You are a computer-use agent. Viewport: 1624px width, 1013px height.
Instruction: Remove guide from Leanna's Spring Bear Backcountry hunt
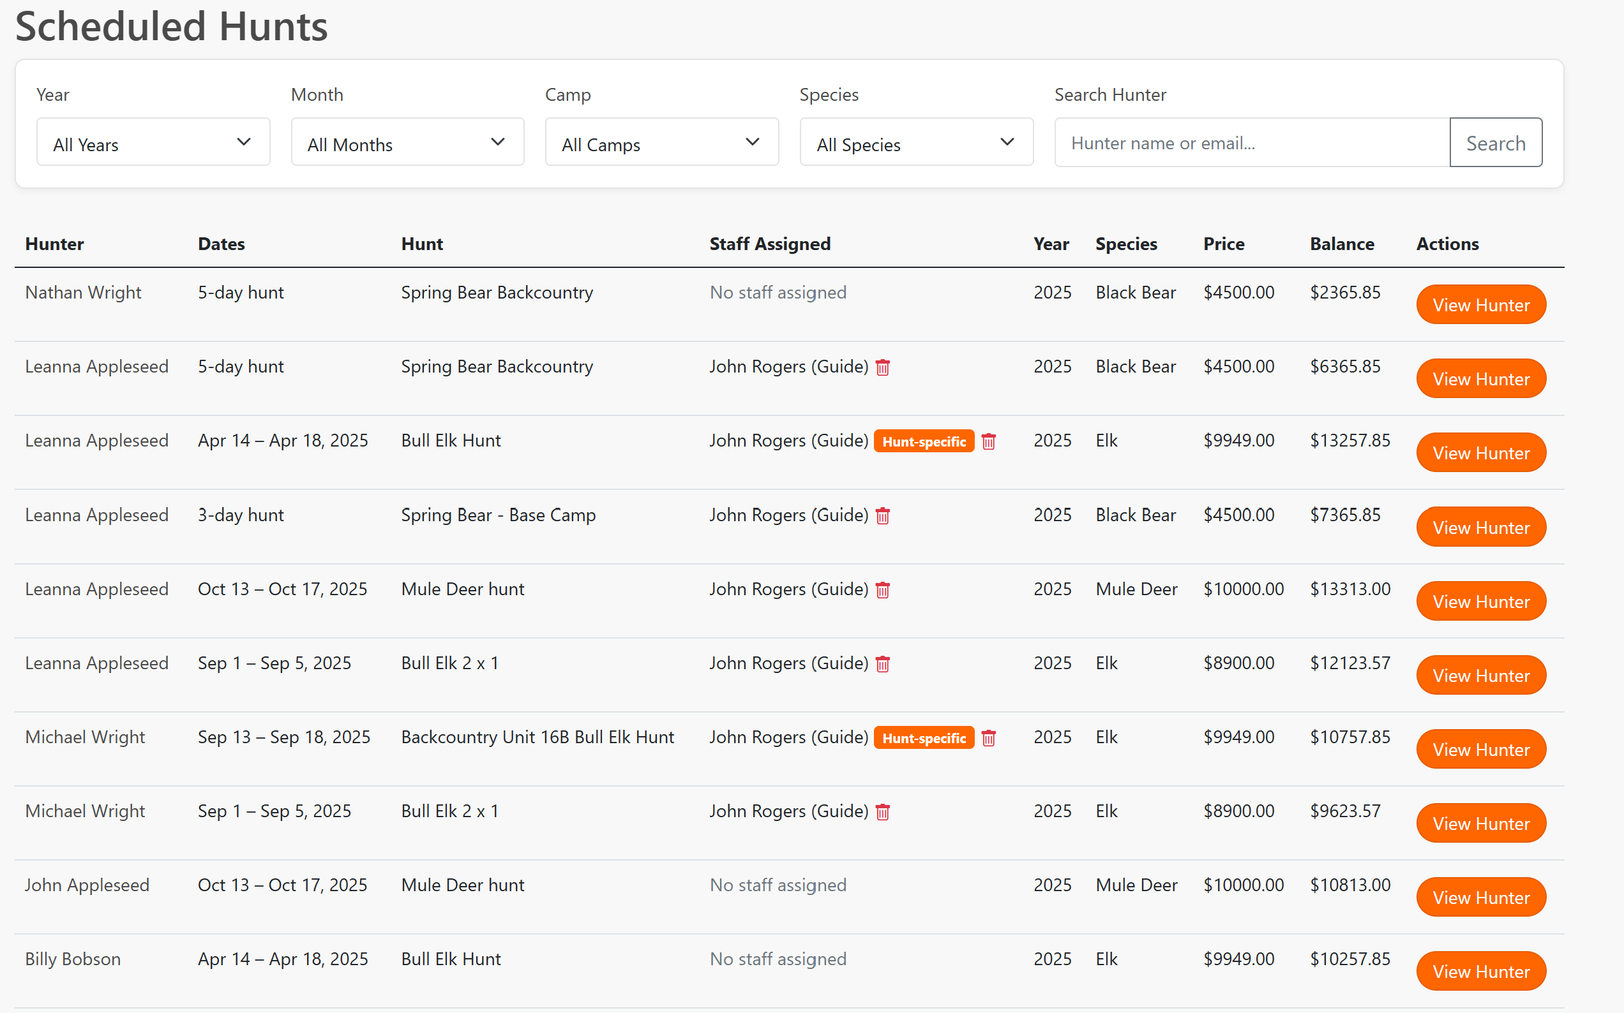(x=883, y=367)
